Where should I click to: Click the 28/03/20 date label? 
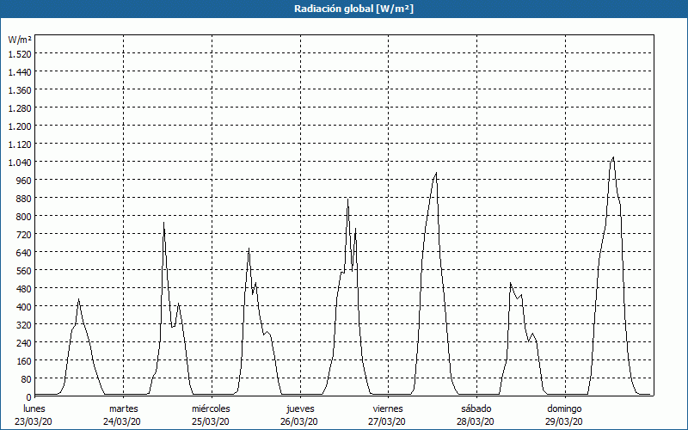click(x=476, y=421)
